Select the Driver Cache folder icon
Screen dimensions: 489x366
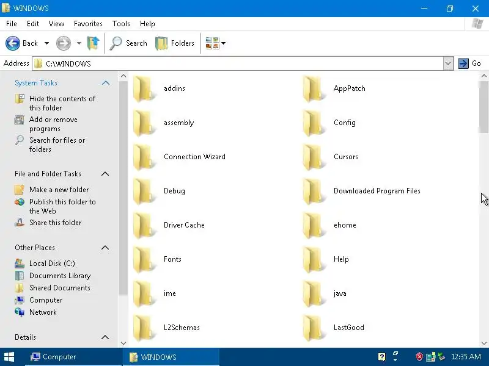point(144,225)
